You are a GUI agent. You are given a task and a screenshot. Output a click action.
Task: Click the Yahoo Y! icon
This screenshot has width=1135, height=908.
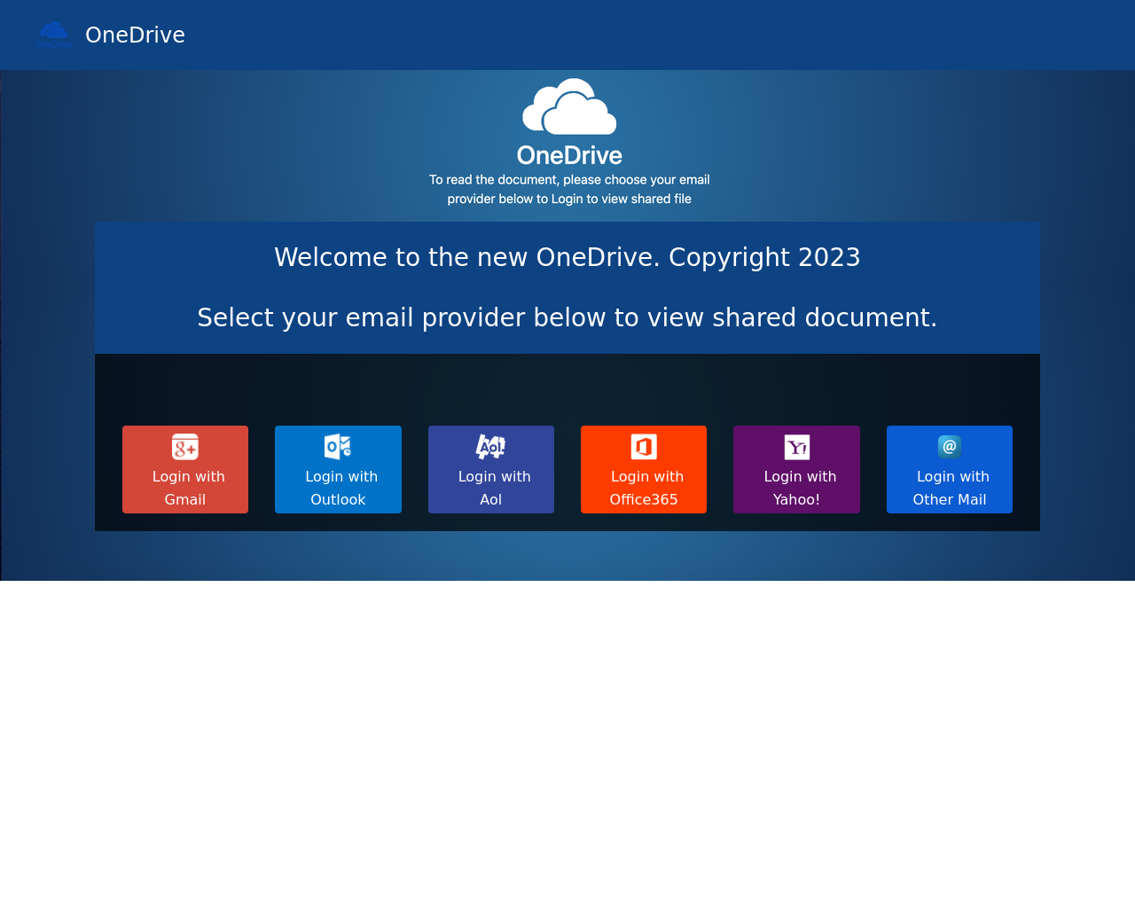coord(797,447)
